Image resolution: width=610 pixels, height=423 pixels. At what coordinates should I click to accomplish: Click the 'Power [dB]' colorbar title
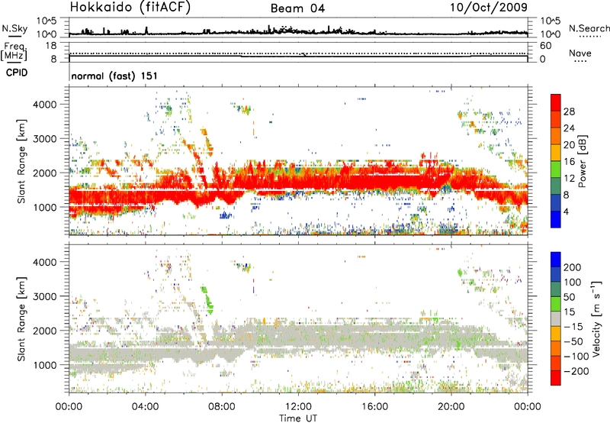583,161
